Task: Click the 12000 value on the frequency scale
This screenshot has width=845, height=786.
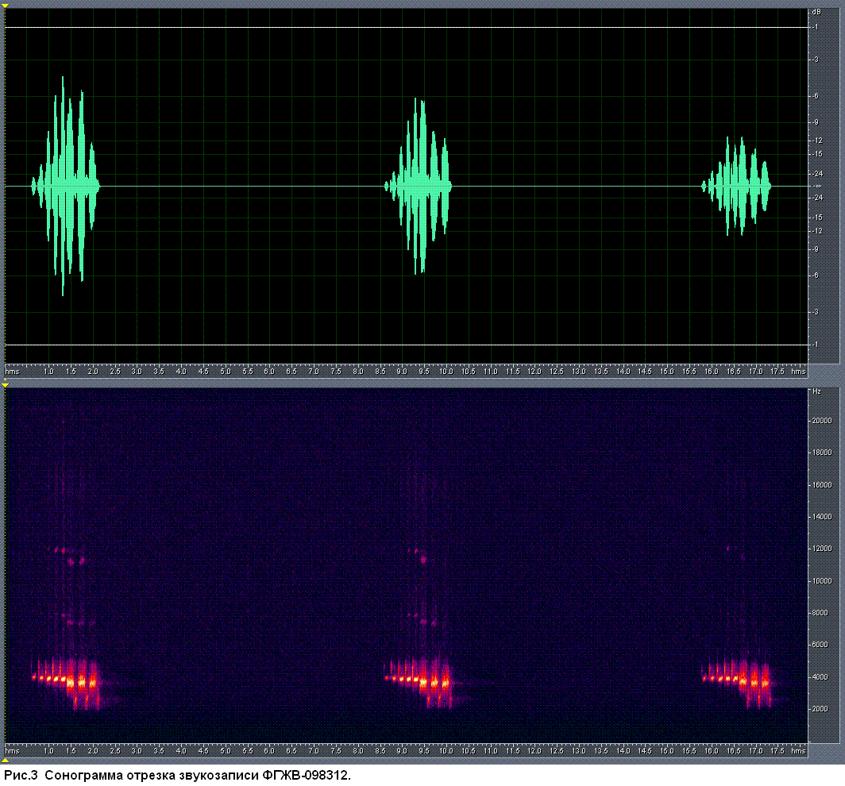Action: [822, 549]
